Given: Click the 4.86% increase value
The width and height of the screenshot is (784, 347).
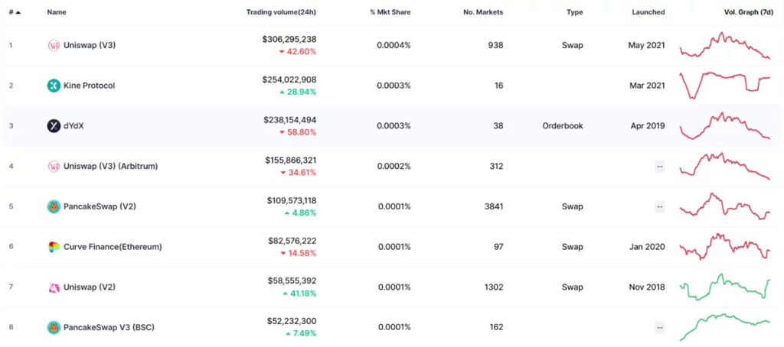Looking at the screenshot, I should [x=300, y=213].
